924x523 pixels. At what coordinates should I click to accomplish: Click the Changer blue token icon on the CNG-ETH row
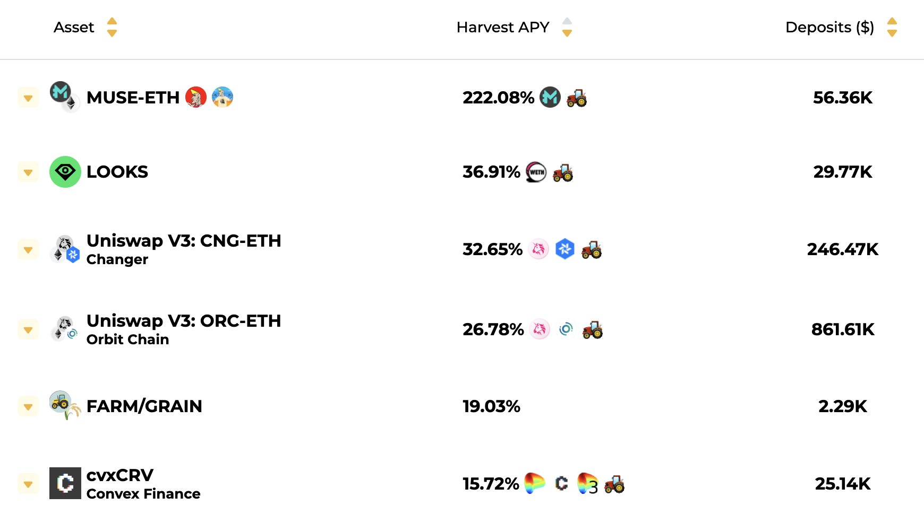pos(566,249)
